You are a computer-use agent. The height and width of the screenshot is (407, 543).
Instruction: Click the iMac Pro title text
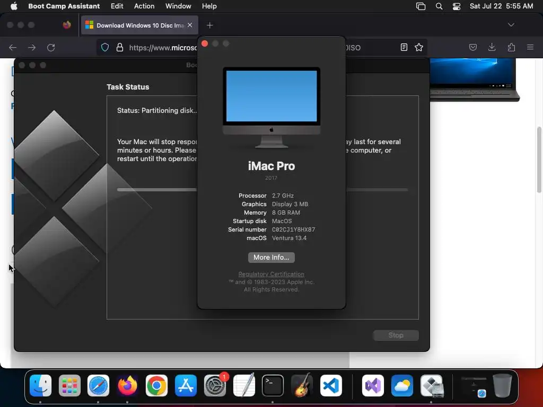[x=271, y=166]
